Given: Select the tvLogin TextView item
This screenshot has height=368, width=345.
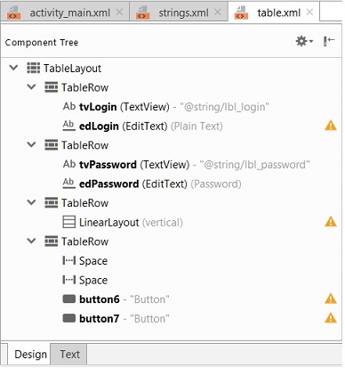Looking at the screenshot, I should tap(166, 106).
